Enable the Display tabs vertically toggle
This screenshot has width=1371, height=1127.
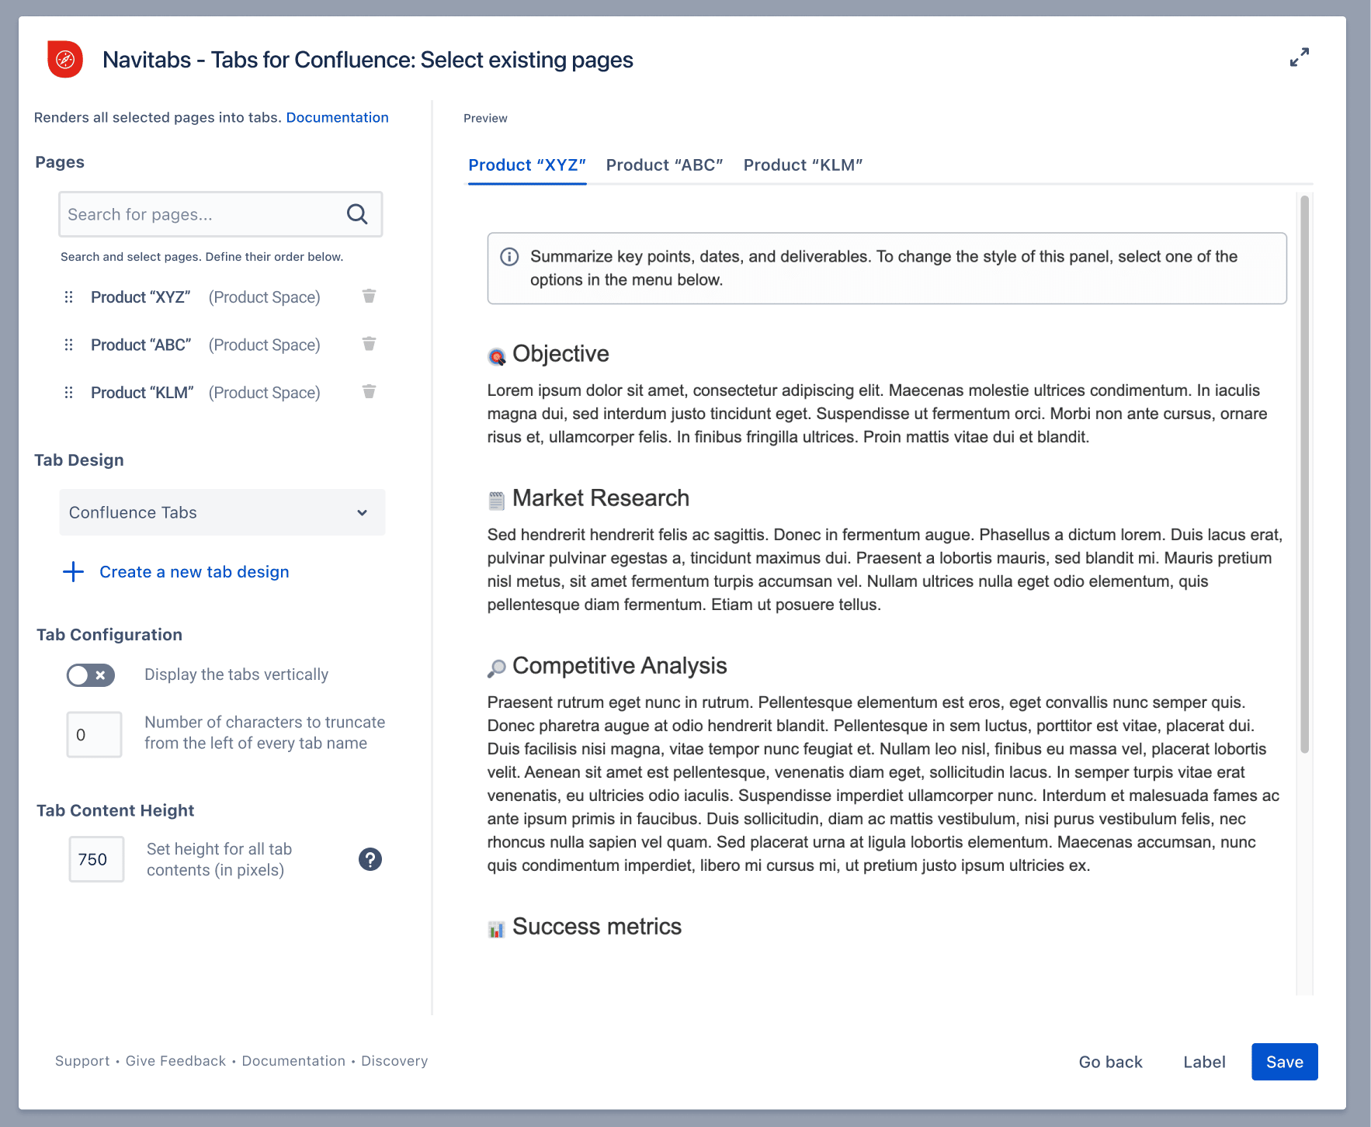pyautogui.click(x=90, y=675)
